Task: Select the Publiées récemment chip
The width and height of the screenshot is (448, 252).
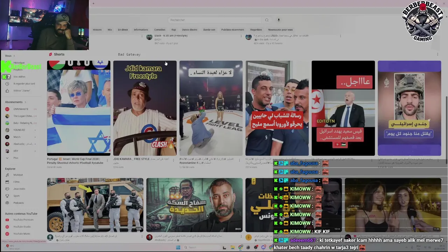Action: [x=233, y=30]
